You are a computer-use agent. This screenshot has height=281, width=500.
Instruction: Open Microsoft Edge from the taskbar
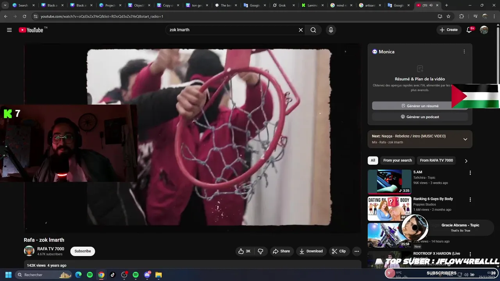click(79, 275)
